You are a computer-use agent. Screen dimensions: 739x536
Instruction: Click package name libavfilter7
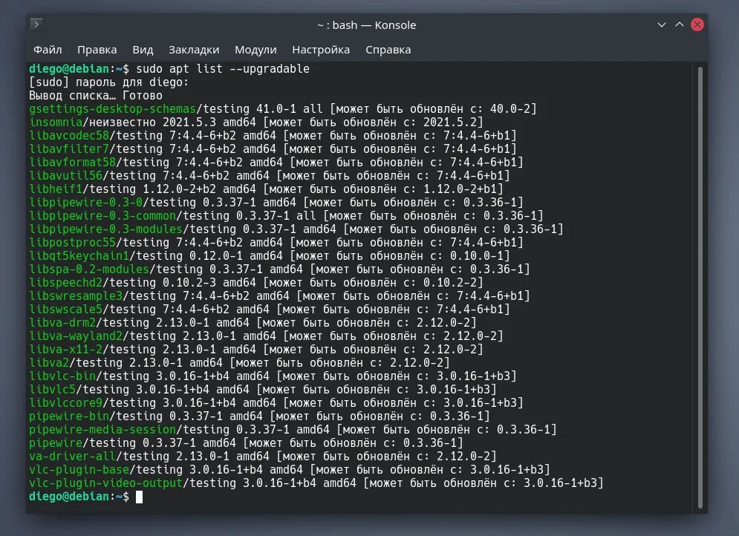click(69, 148)
